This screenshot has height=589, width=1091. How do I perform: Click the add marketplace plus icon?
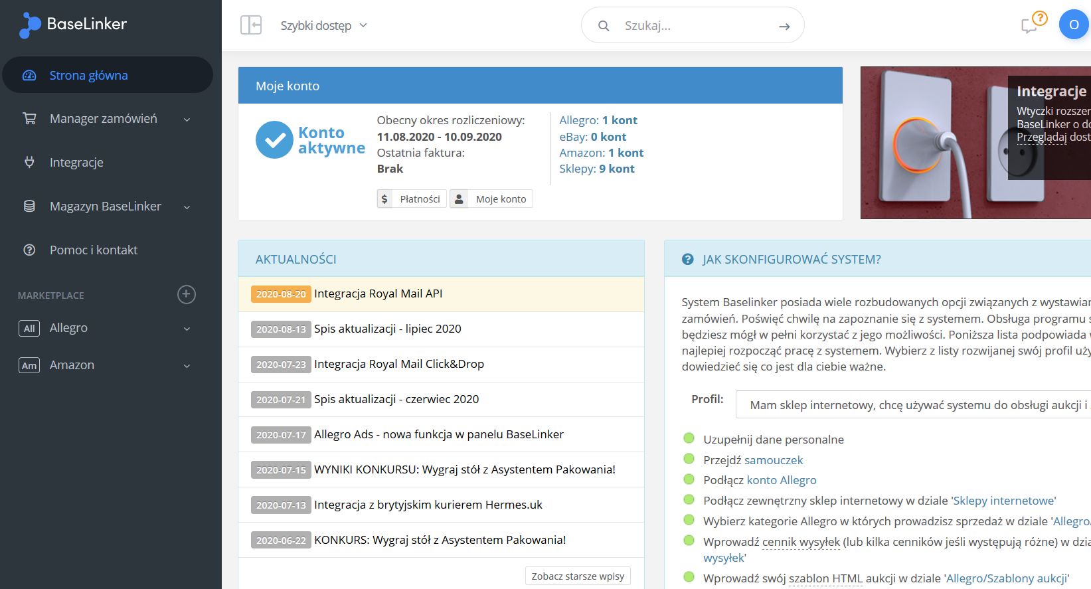[187, 294]
